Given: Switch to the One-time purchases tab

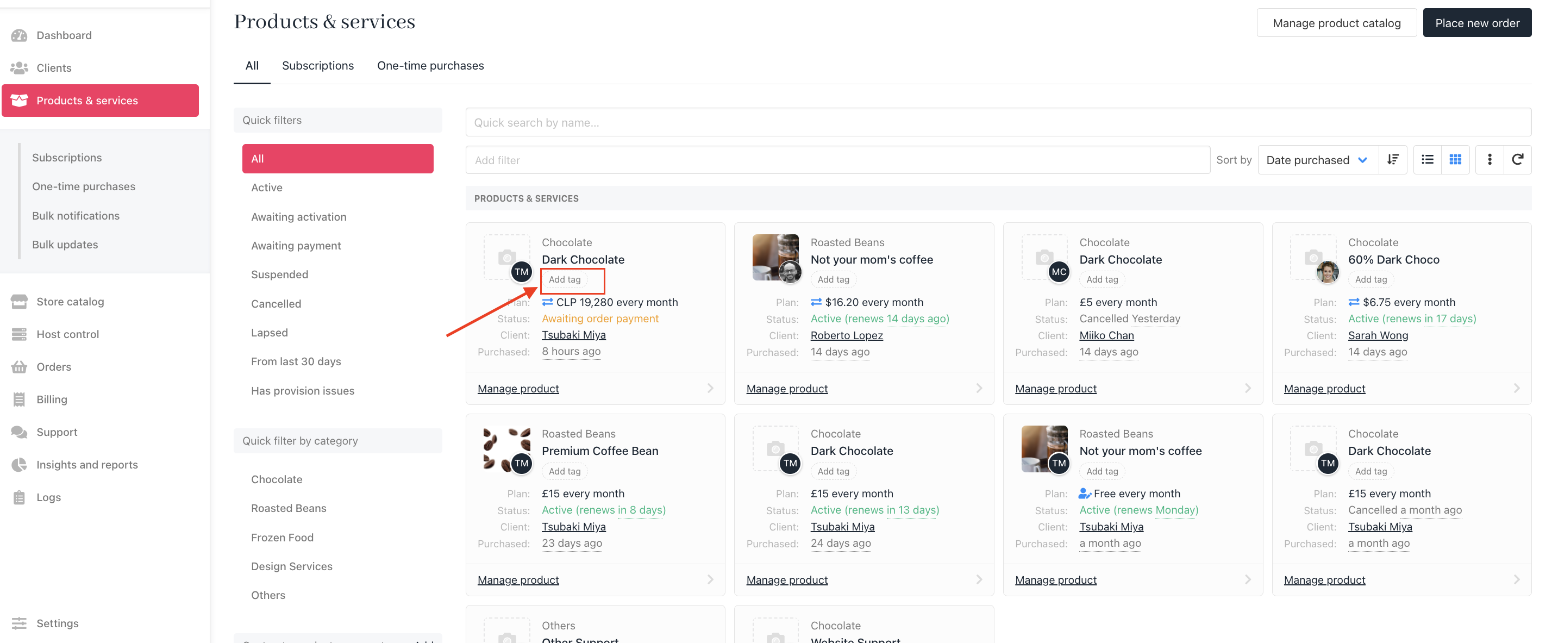Looking at the screenshot, I should (430, 66).
